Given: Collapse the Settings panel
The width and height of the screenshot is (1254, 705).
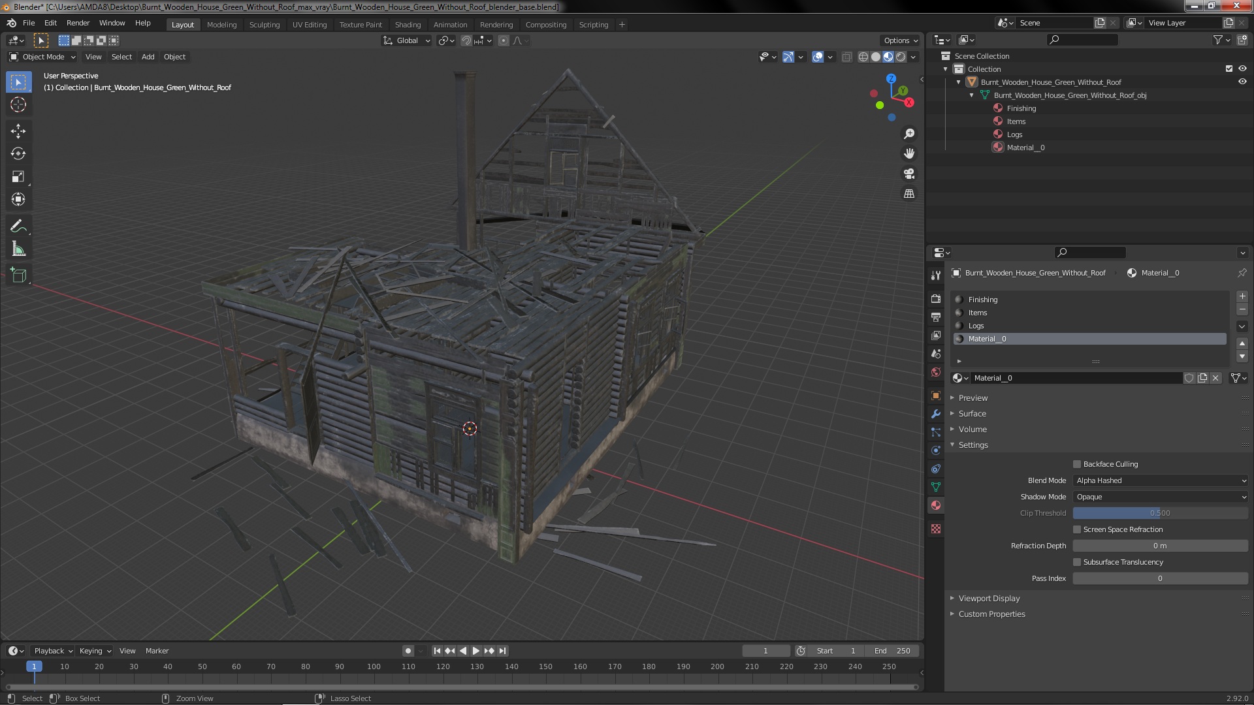Looking at the screenshot, I should point(973,445).
